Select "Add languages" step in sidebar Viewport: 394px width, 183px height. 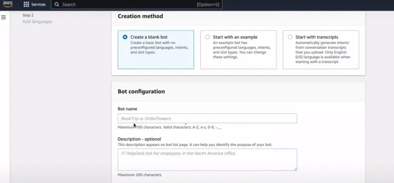coord(37,21)
